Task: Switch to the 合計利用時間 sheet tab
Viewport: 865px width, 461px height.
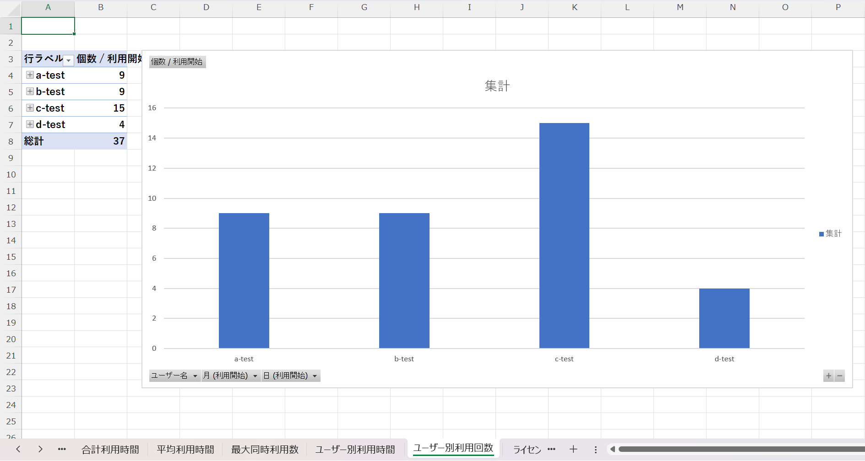Action: (x=110, y=450)
